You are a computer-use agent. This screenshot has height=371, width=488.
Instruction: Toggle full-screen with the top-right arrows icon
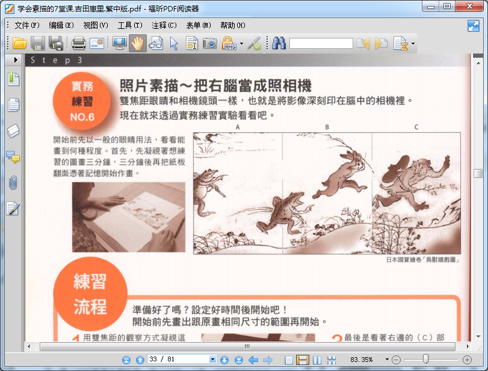tap(474, 26)
